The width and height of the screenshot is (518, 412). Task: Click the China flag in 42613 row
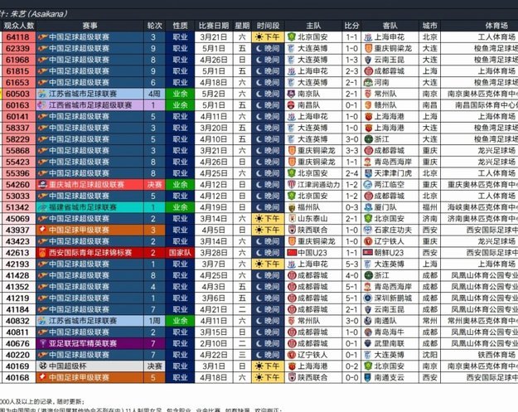click(292, 252)
